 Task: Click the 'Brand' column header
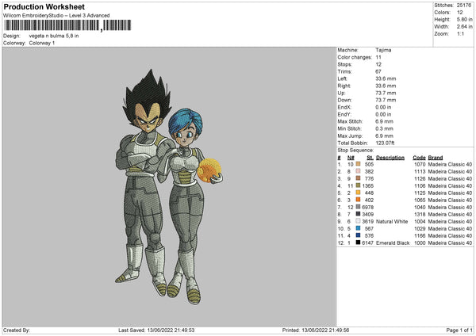(x=436, y=158)
